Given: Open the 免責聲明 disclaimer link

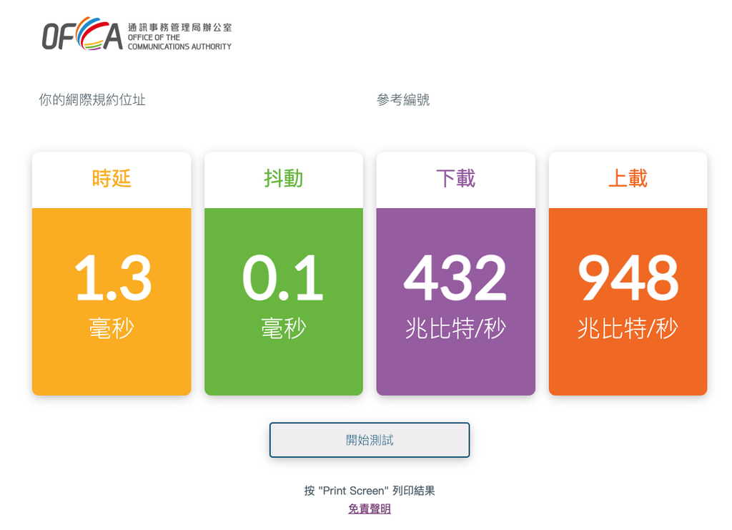Looking at the screenshot, I should tap(369, 509).
